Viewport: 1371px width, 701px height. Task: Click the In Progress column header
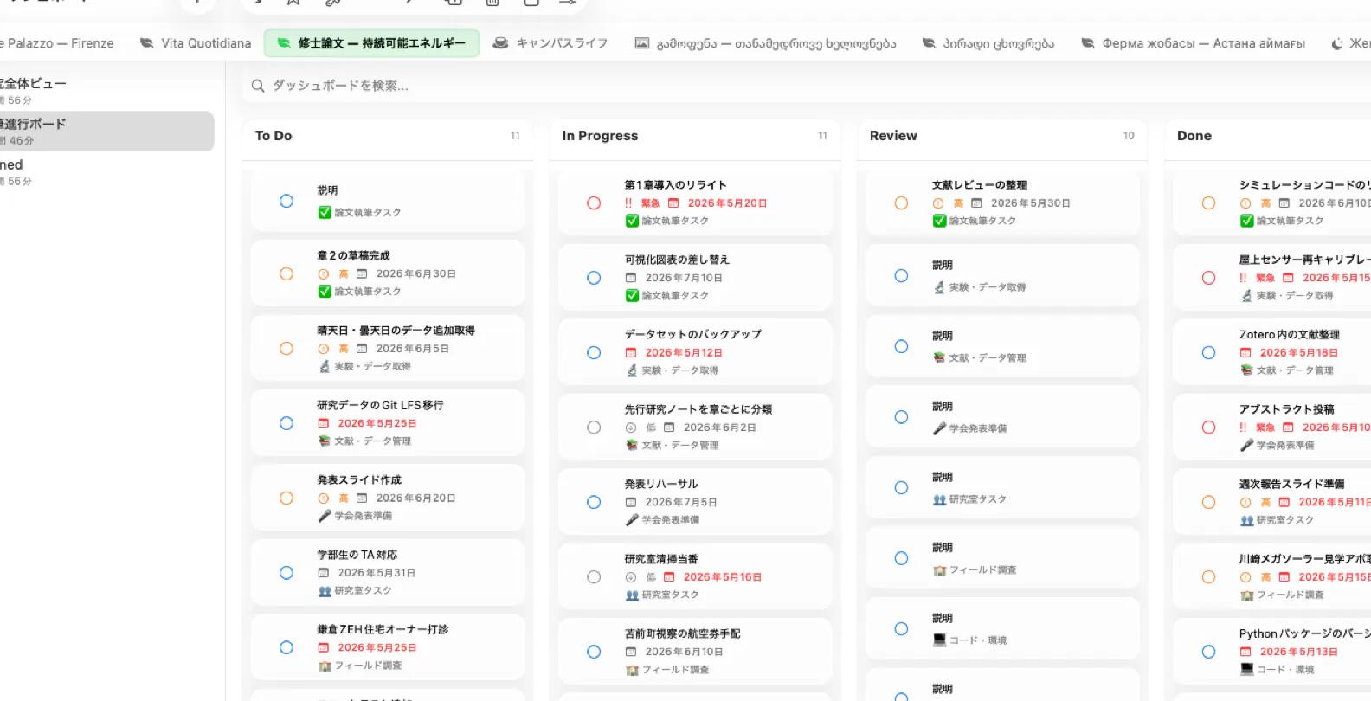point(600,136)
